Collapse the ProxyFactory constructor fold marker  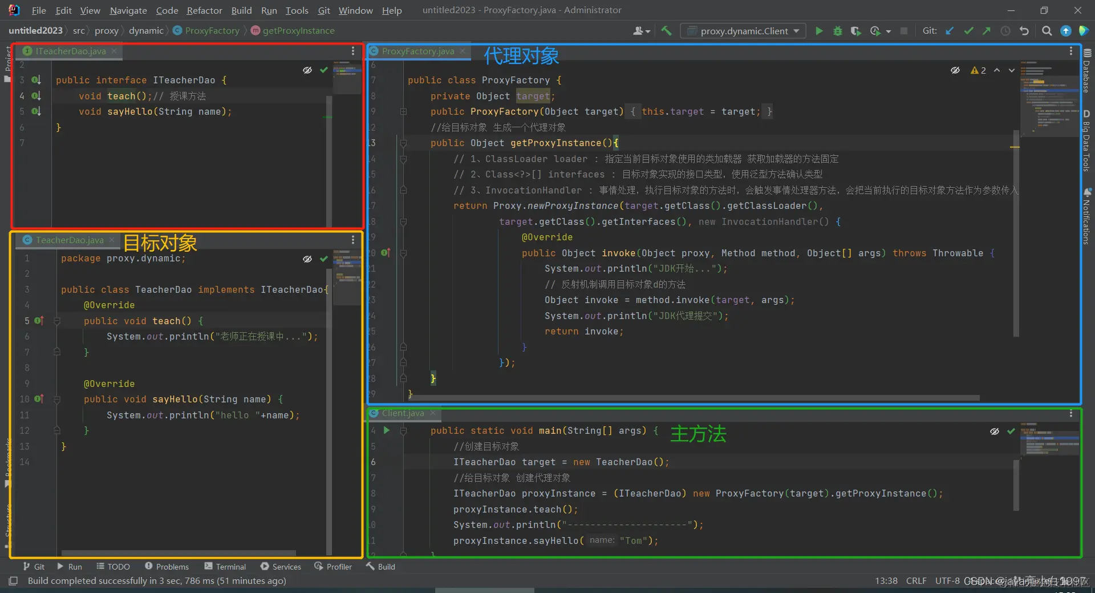[x=403, y=112]
